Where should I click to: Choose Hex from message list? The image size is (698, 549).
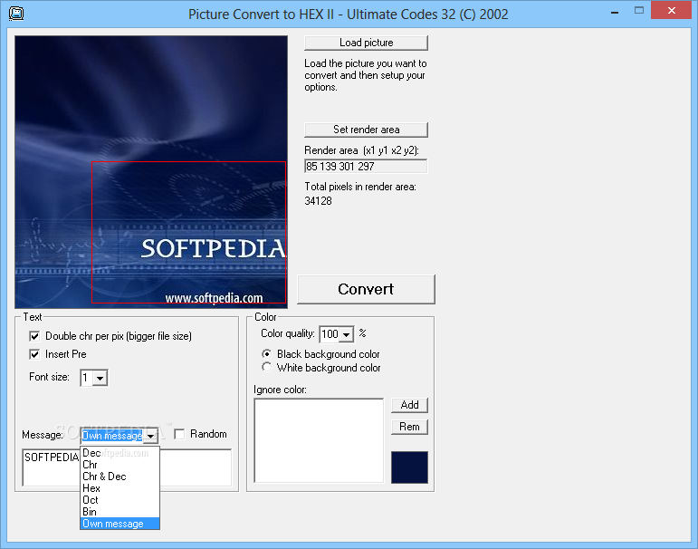120,488
